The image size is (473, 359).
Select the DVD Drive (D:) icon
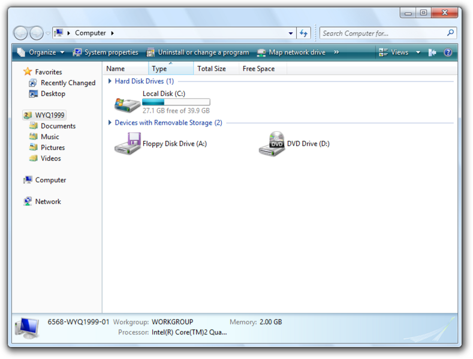pos(272,144)
